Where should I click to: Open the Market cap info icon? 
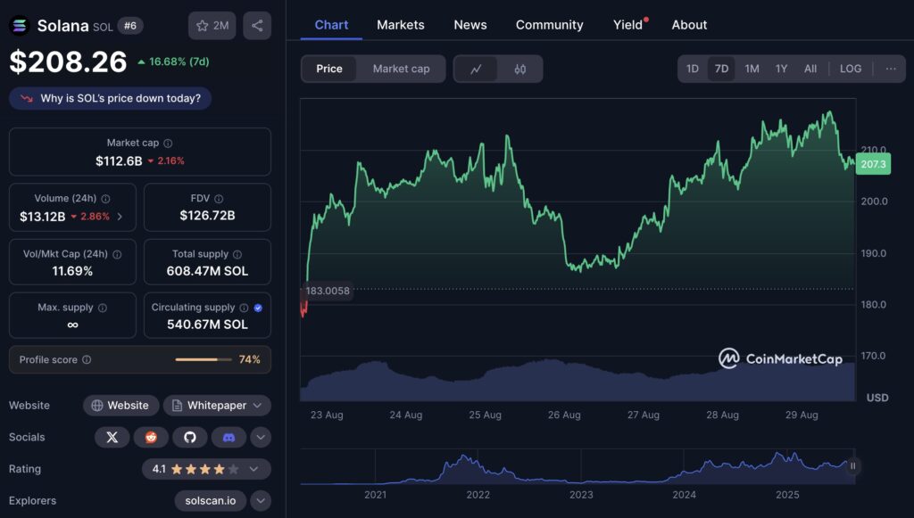[x=168, y=144]
